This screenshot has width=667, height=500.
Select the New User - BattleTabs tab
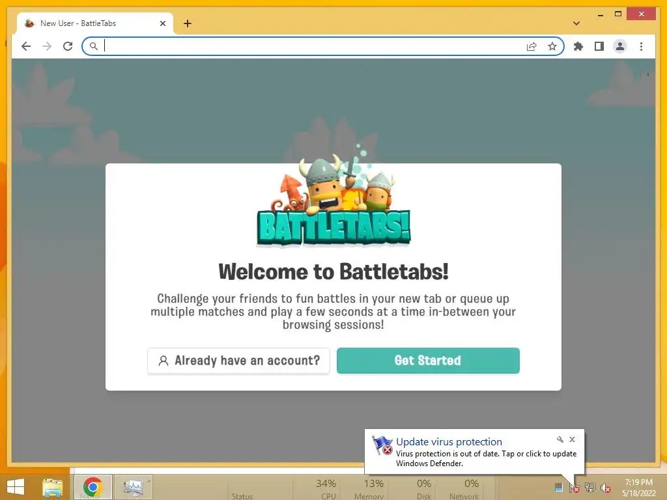point(95,23)
